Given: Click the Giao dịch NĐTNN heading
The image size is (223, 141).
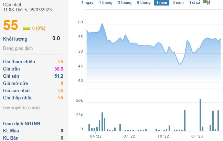Looking at the screenshot, I should (x=22, y=123).
